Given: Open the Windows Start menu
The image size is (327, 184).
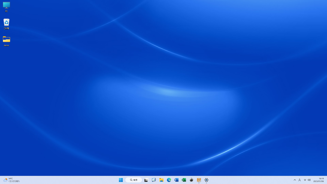Looking at the screenshot, I should tap(121, 180).
